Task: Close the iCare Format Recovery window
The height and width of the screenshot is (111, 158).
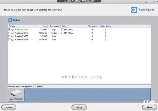Action: coord(157,2)
